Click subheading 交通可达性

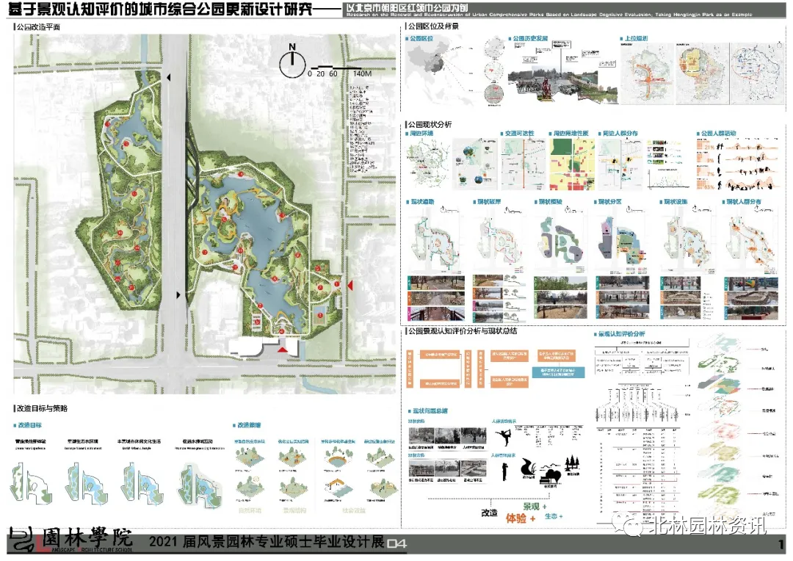coord(519,134)
